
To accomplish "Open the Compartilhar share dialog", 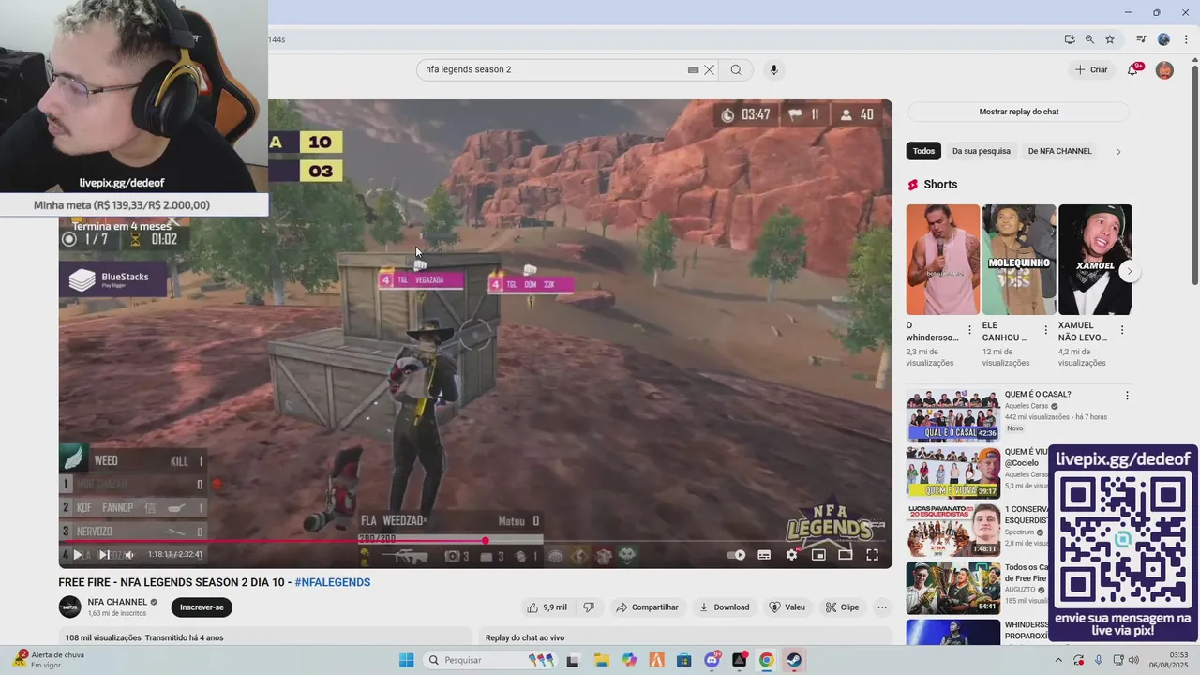I will pyautogui.click(x=647, y=607).
